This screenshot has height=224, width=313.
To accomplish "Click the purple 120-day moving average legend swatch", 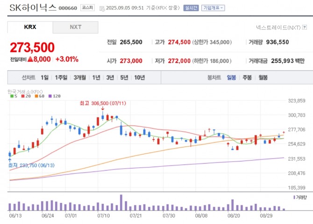I will click(x=50, y=96).
